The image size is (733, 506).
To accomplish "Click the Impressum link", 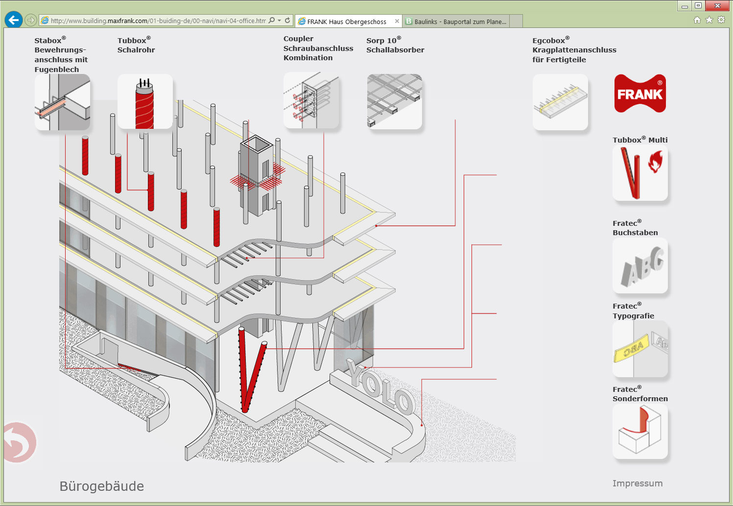I will (x=638, y=483).
